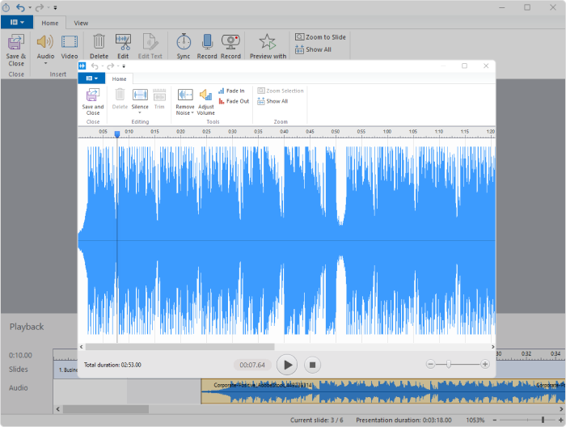This screenshot has width=566, height=427.
Task: Click the Silence tool icon
Action: pyautogui.click(x=140, y=95)
